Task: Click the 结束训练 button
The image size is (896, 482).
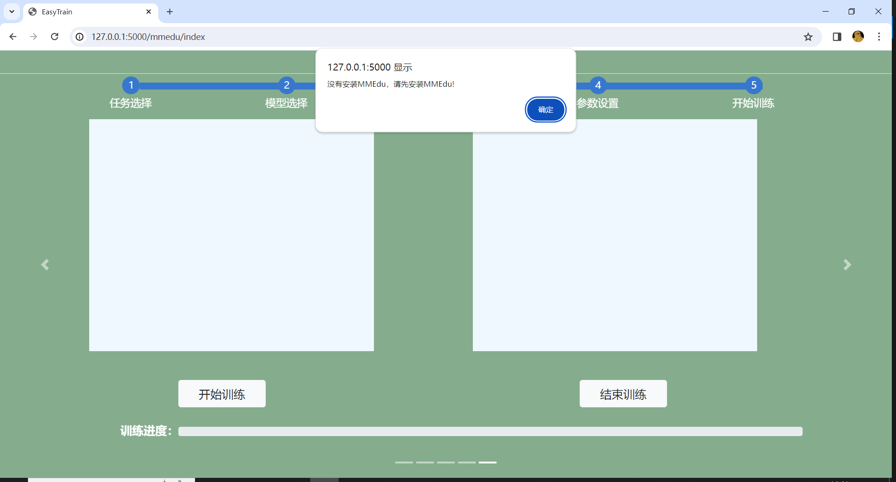Action: 623,394
